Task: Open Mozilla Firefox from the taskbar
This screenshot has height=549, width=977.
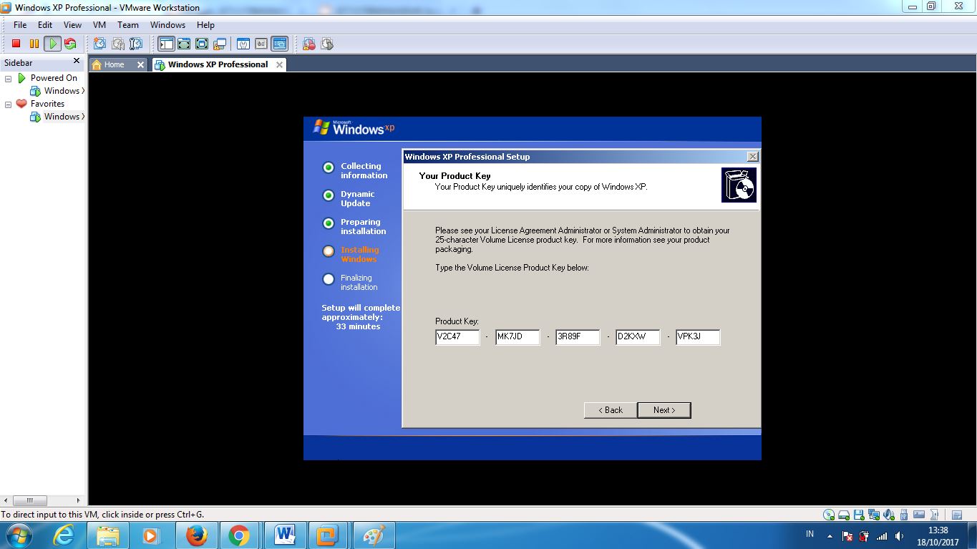Action: (x=196, y=535)
